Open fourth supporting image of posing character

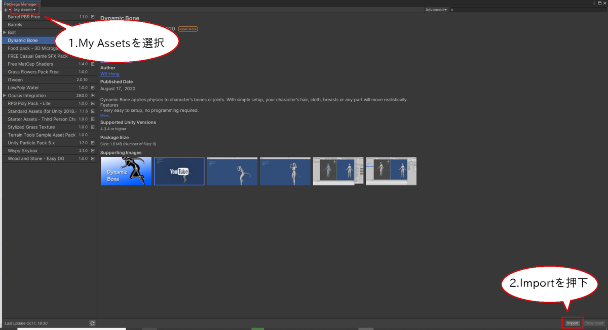tap(285, 171)
